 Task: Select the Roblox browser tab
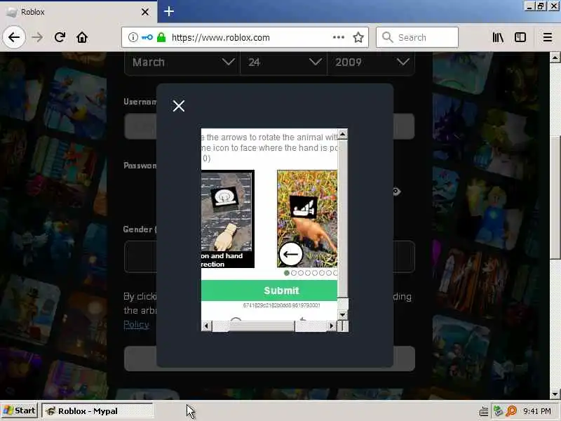[79, 12]
